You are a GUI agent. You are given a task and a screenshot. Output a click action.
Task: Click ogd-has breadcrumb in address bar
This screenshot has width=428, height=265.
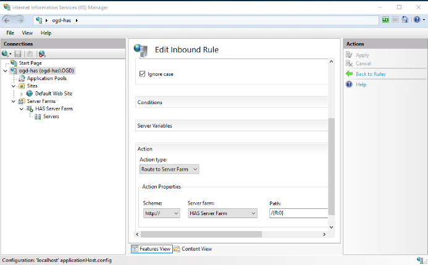coord(61,20)
